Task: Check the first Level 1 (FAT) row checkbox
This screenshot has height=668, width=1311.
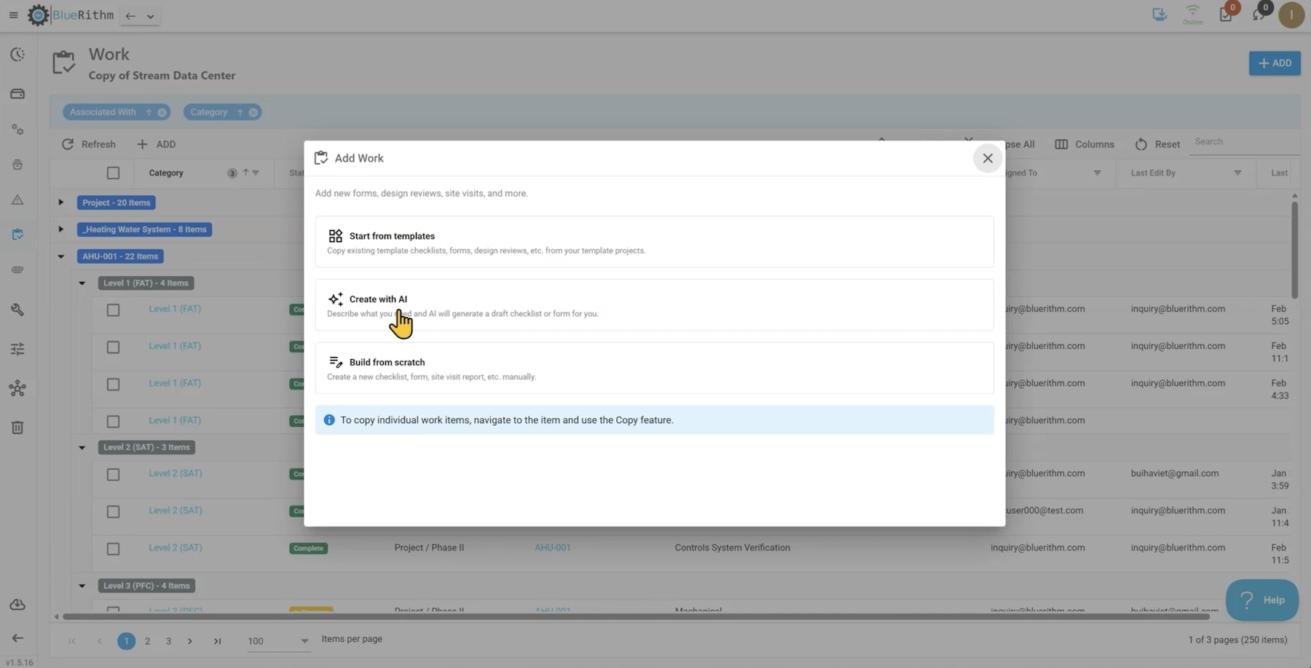Action: 113,310
